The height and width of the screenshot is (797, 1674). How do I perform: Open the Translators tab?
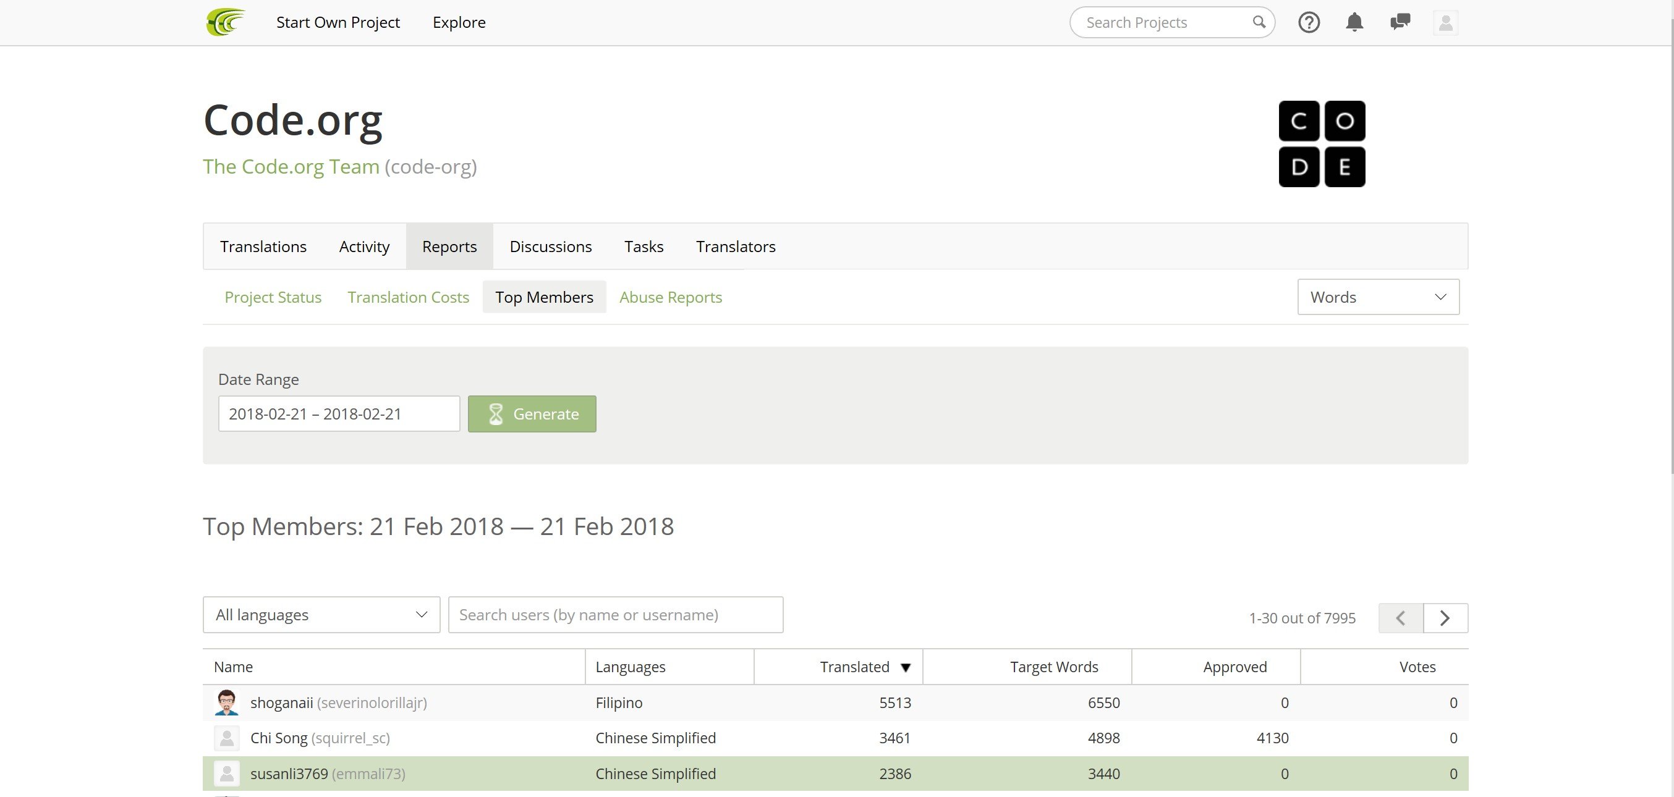tap(736, 246)
